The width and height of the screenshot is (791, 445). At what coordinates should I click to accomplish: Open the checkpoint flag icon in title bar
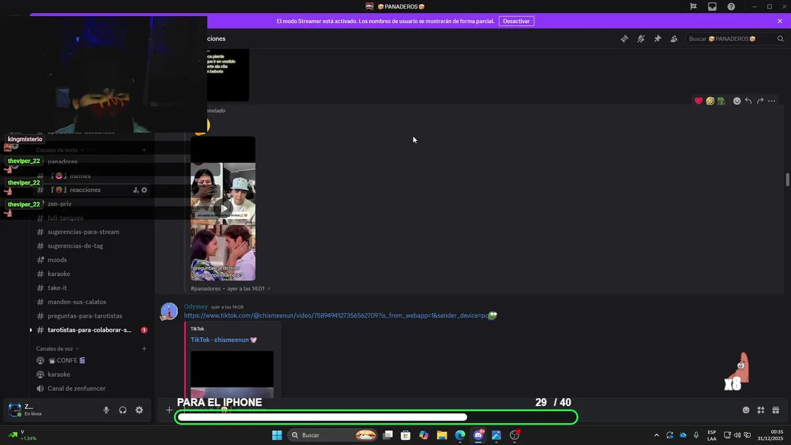point(693,7)
